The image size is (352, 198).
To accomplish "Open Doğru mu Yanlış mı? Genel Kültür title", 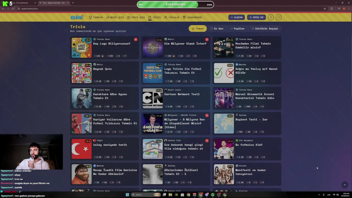I will tap(256, 71).
